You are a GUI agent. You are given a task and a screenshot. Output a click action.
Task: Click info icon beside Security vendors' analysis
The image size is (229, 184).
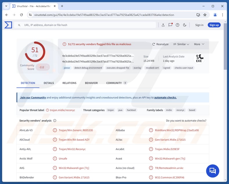pos(55,121)
